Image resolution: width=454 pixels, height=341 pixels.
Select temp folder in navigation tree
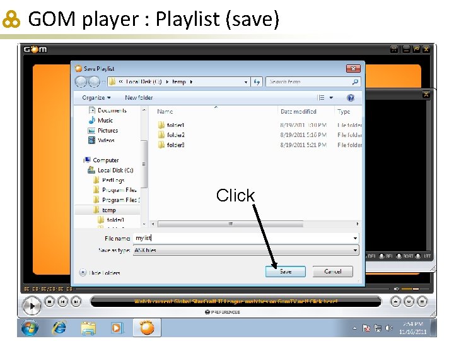pyautogui.click(x=109, y=210)
